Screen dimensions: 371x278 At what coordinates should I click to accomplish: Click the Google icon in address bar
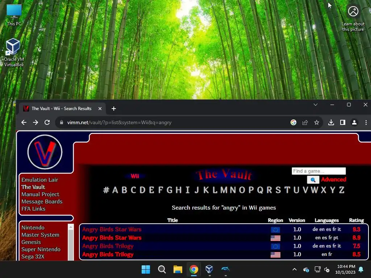coord(293,122)
